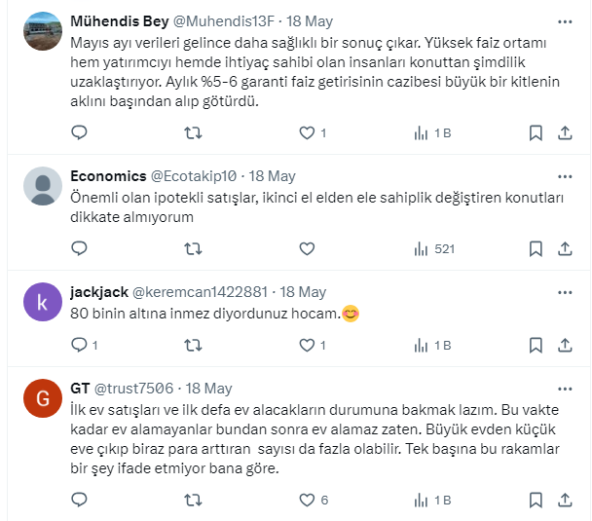Open more options on Mühendis Bey's tweet
The width and height of the screenshot is (592, 521).
[x=565, y=20]
